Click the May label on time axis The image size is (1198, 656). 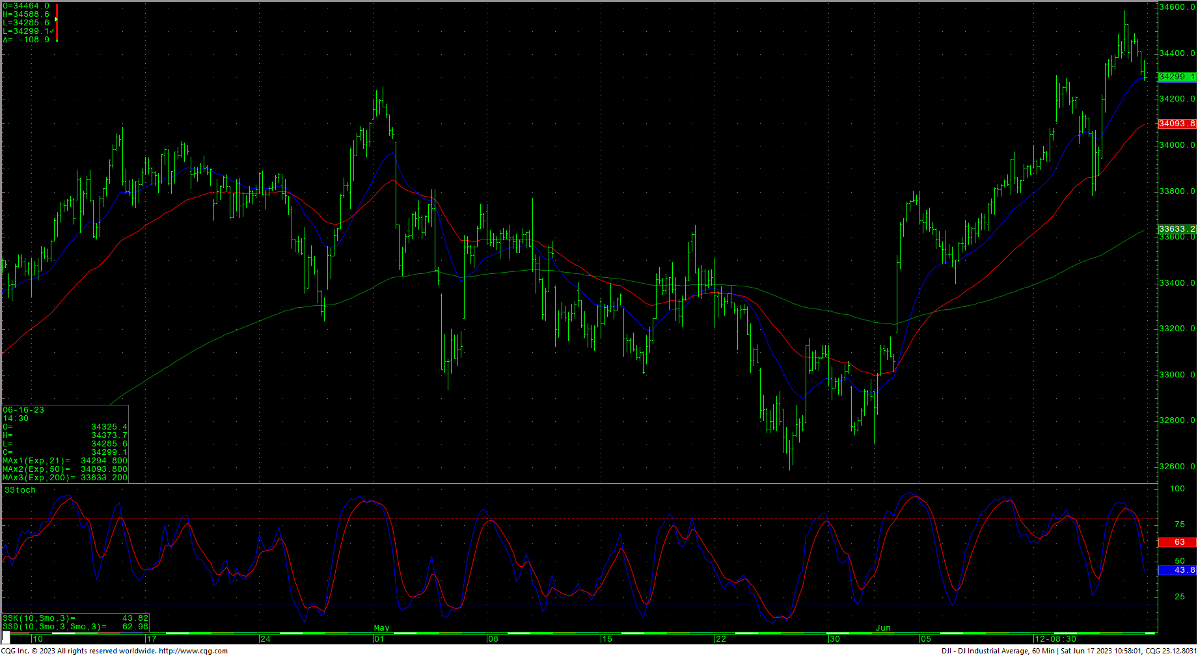click(x=381, y=628)
